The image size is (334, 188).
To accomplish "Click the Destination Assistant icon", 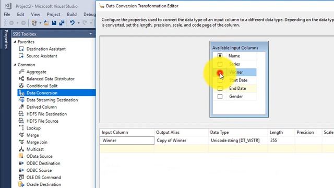I will [21, 49].
